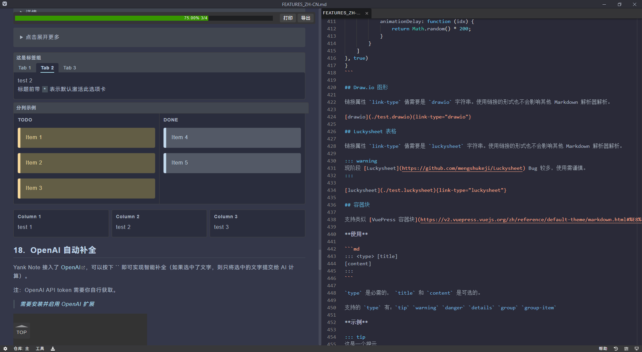
Task: Click line number 436 in gutter
Action: (x=331, y=205)
